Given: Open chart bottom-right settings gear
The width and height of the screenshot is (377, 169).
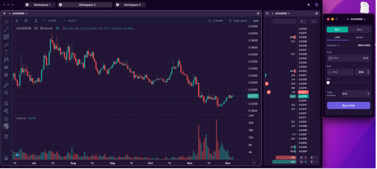Looking at the screenshot, I should [254, 163].
